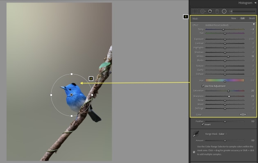Click the top handle of radial filter
The height and width of the screenshot is (163, 258).
click(72, 74)
